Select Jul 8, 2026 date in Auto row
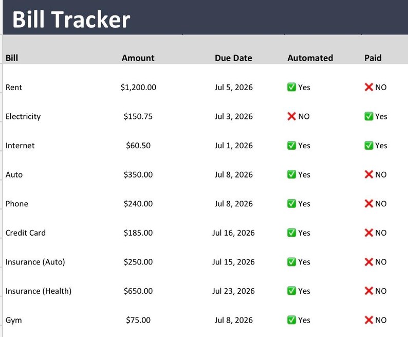 click(233, 174)
